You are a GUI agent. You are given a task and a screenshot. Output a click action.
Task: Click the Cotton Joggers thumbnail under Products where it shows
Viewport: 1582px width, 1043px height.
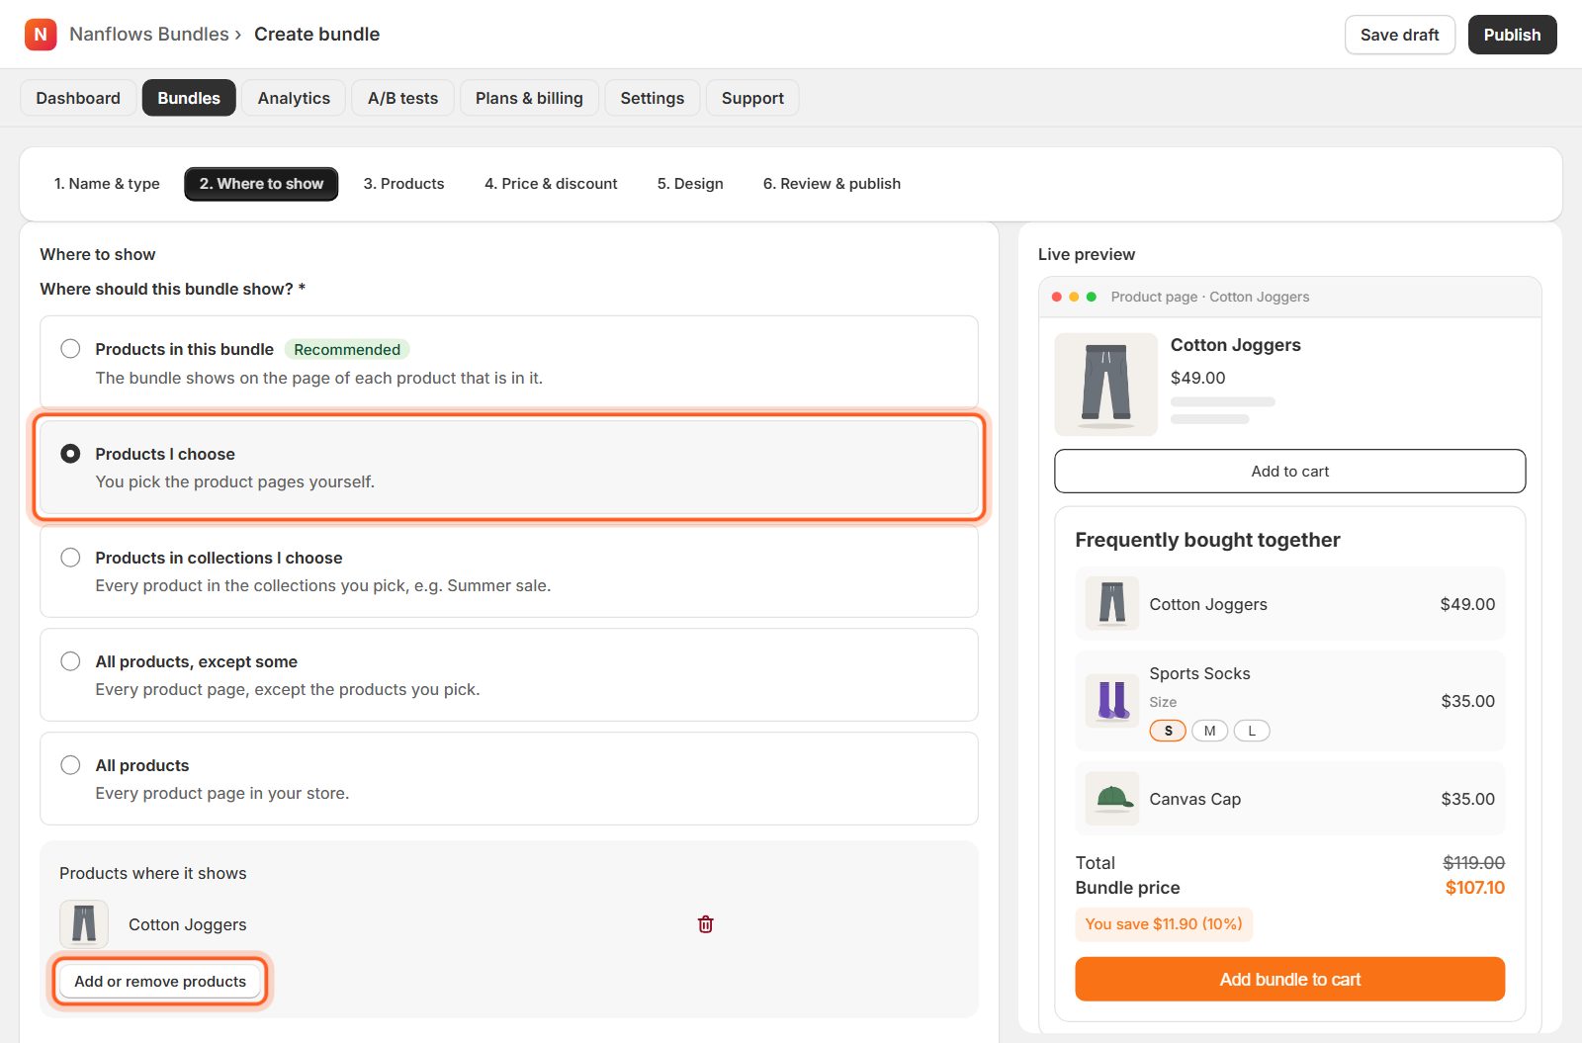click(x=84, y=924)
